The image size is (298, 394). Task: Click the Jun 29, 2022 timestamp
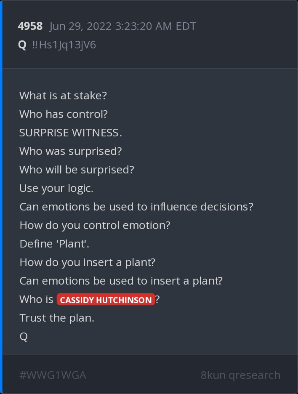[122, 26]
